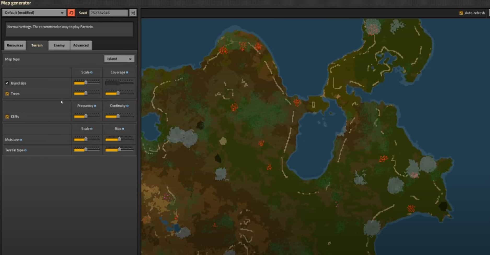Click the 'Island size' row label

point(19,83)
